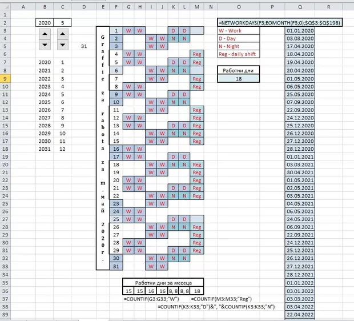Screen dimensions: 354x321
Task: Select the NETWORKDAYS formula text cell
Action: click(280, 23)
